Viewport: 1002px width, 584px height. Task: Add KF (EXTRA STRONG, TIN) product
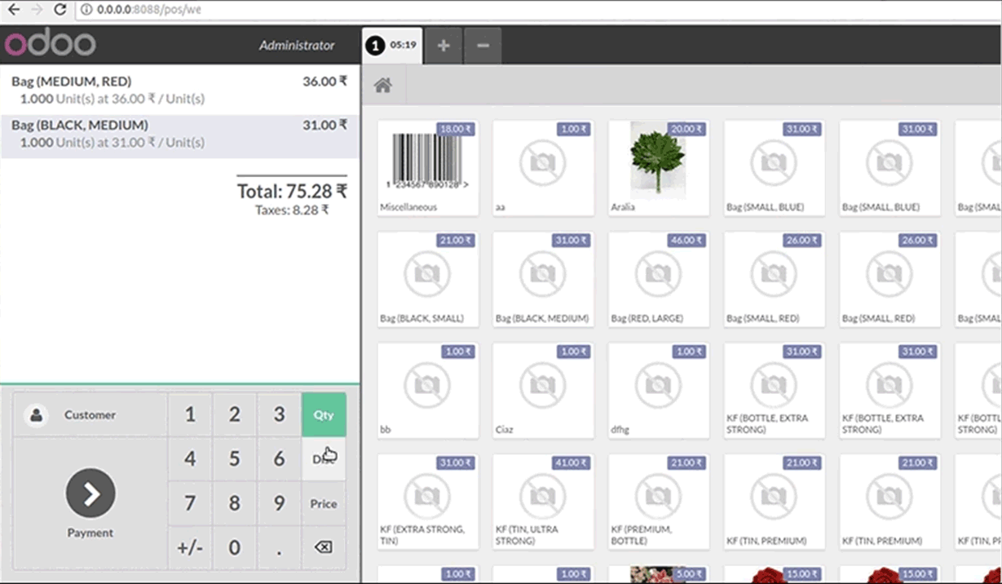pos(428,502)
